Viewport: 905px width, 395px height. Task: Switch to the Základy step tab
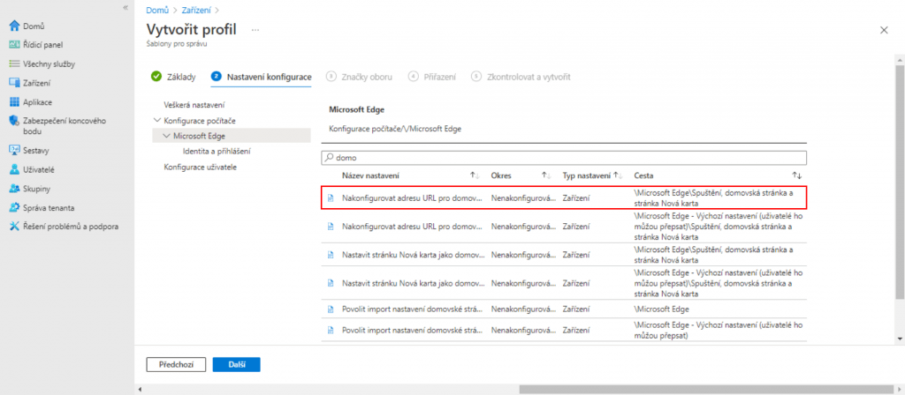(x=173, y=77)
